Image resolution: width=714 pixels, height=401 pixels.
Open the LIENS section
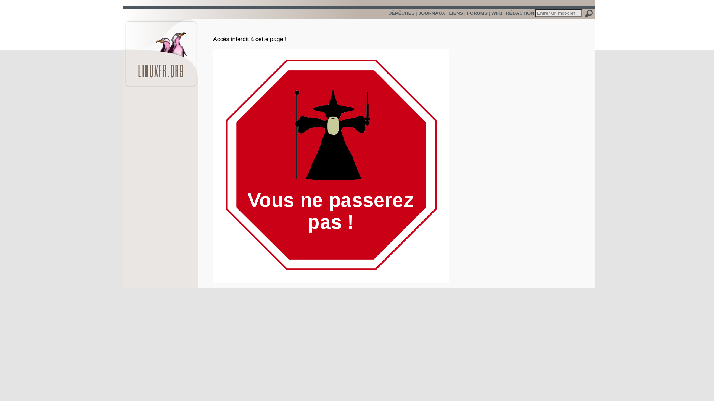456,13
